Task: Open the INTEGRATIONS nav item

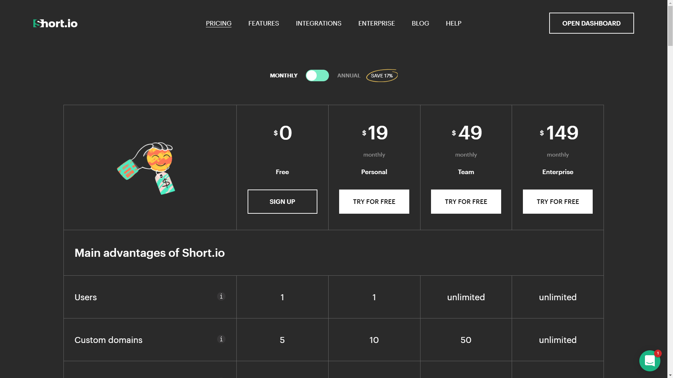Action: point(318,23)
